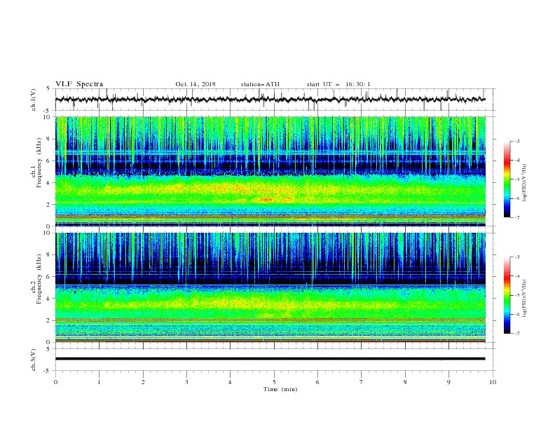The image size is (555, 429).
Task: Click time axis tick label "9"
Action: point(448,382)
